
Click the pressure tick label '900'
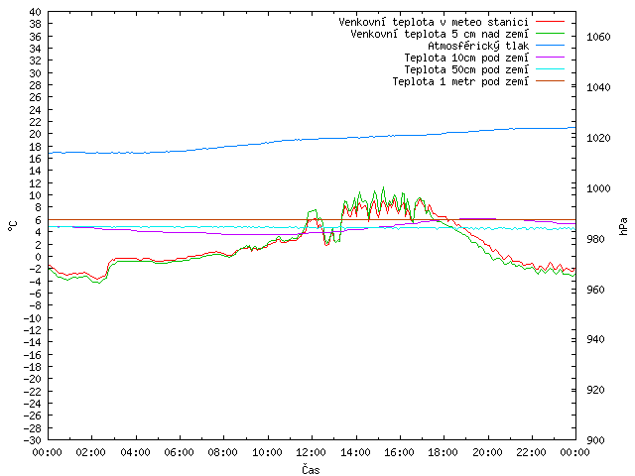[595, 440]
